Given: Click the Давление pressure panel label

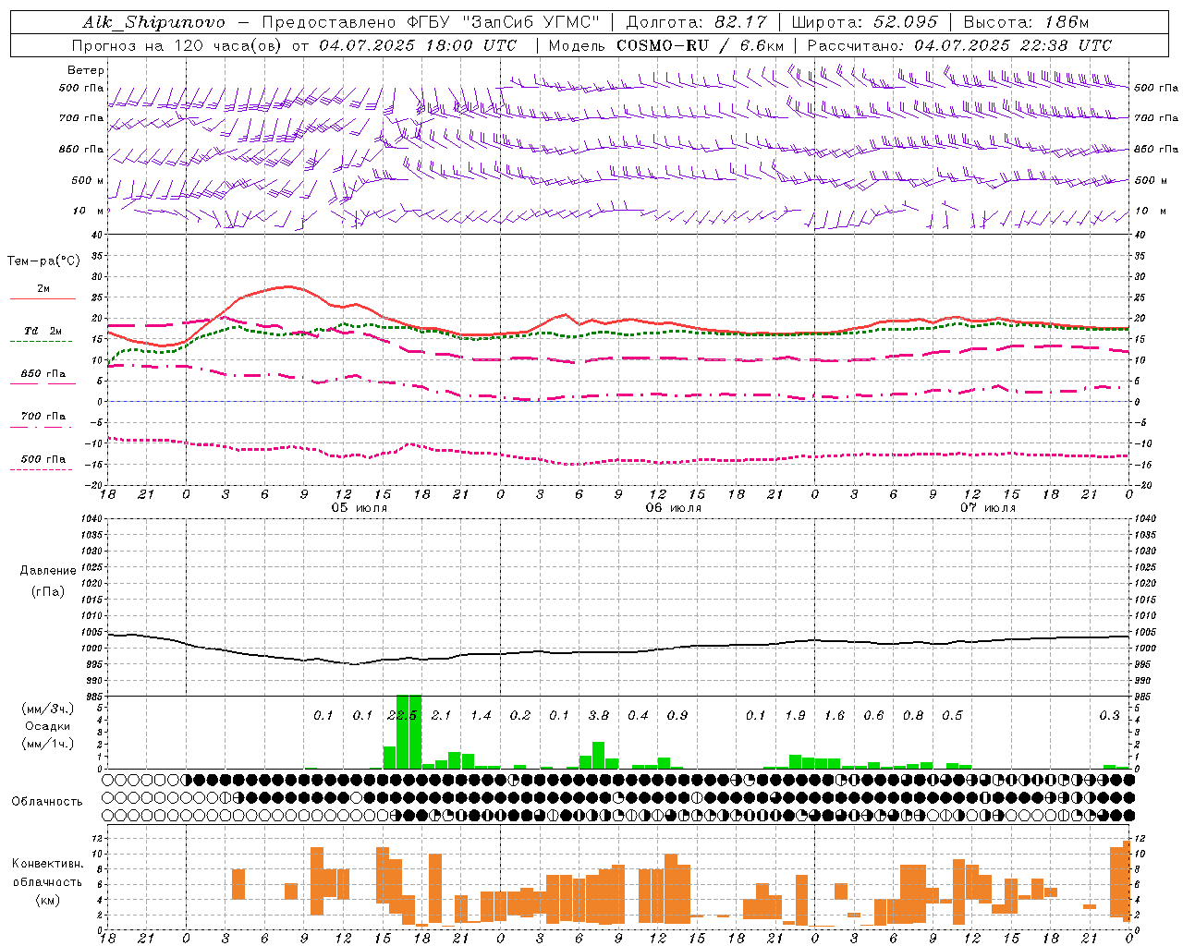Looking at the screenshot, I should click(x=48, y=571).
